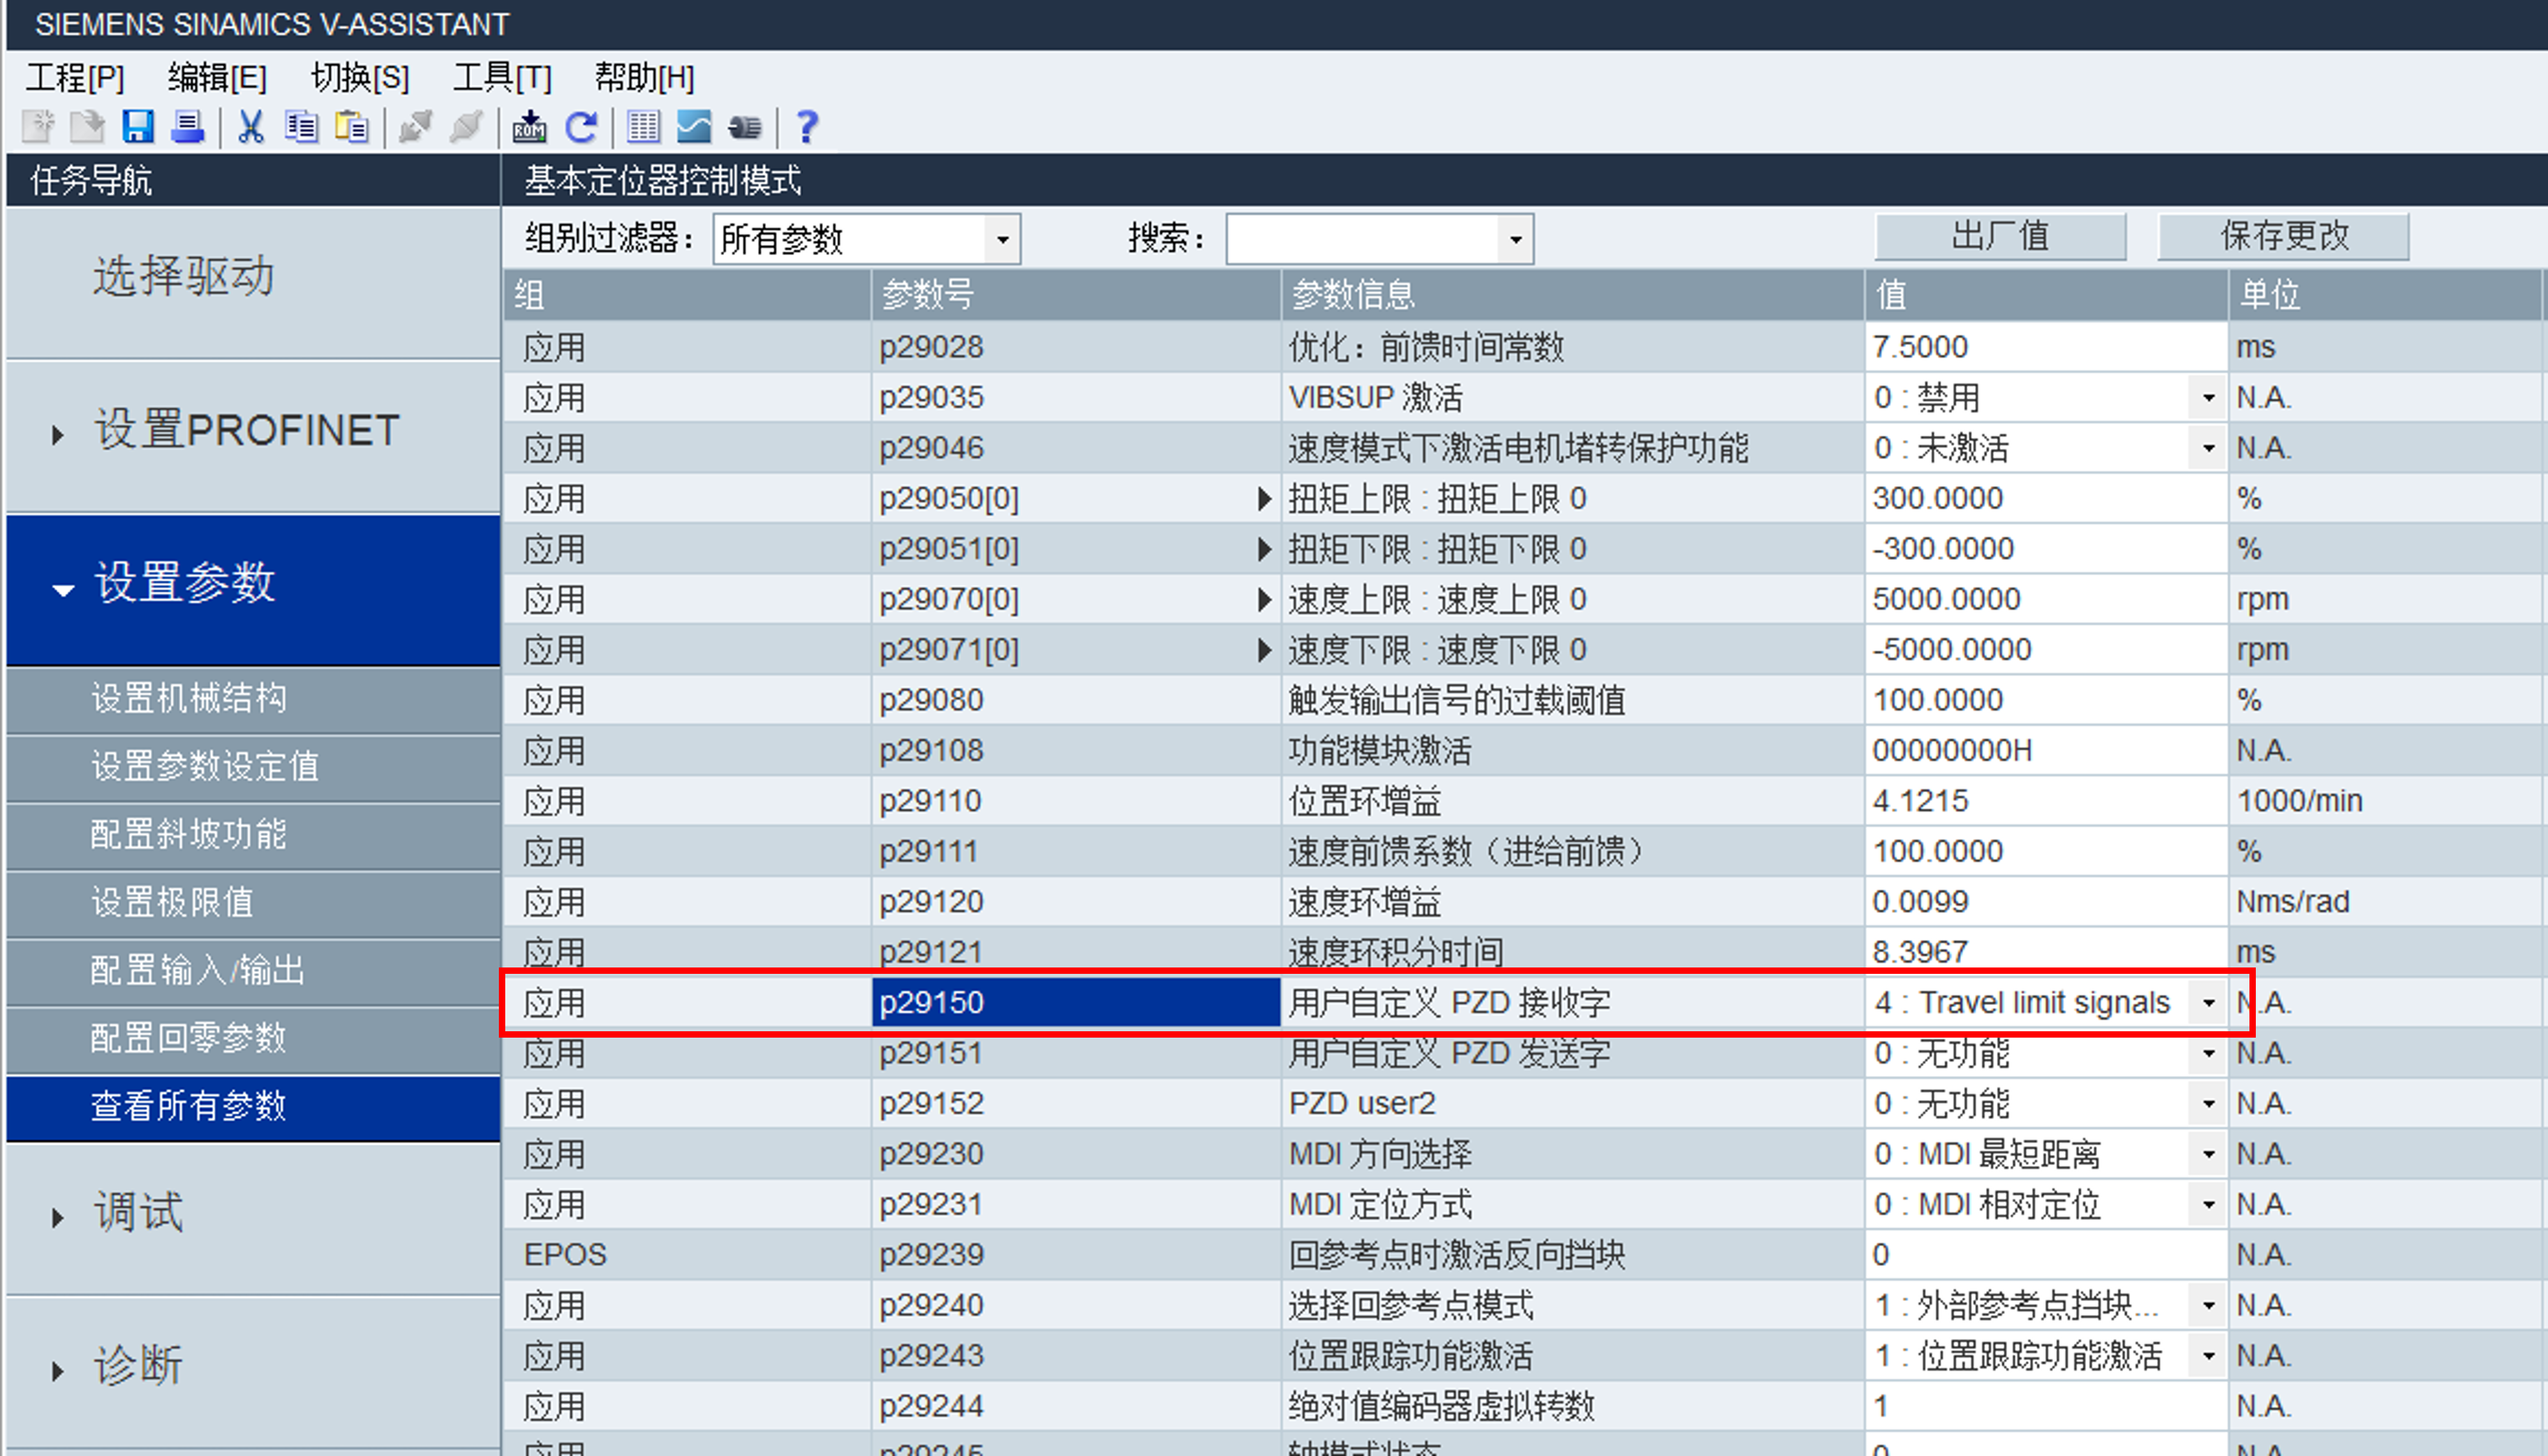Click the 出厂值 button

point(2000,236)
